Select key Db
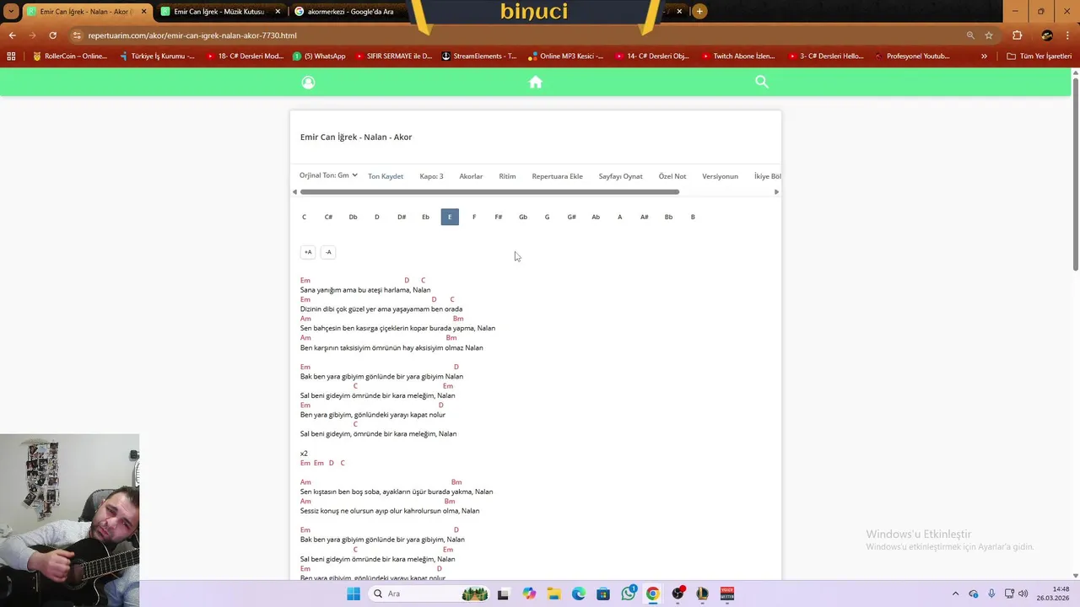Image resolution: width=1080 pixels, height=607 pixels. 353,217
